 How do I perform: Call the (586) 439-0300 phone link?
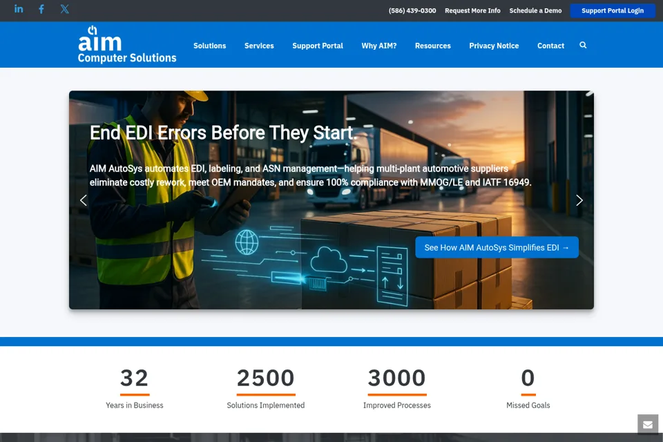tap(412, 10)
